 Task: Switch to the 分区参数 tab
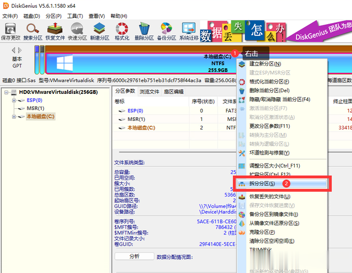coord(125,91)
